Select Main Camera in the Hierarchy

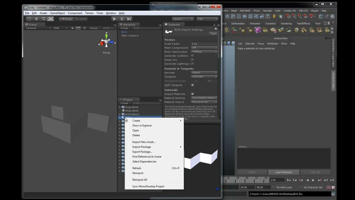pyautogui.click(x=130, y=36)
